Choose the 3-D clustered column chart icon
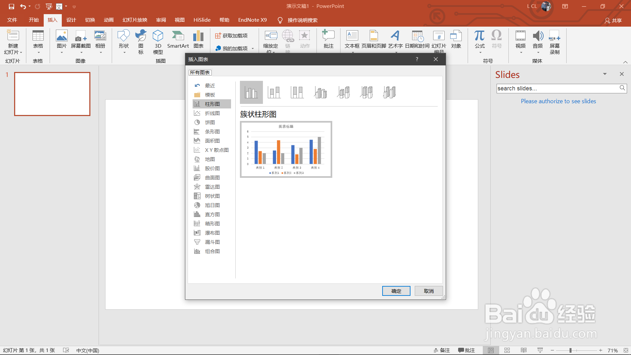Viewport: 631px width, 355px height. pos(320,92)
